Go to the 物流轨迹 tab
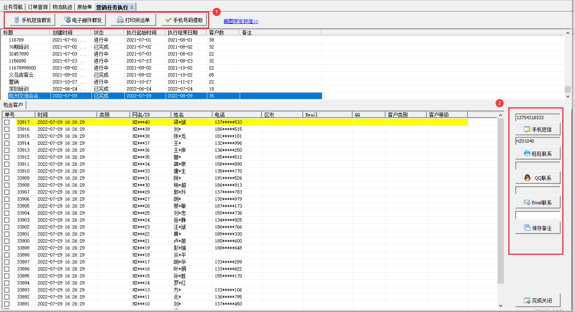This screenshot has width=575, height=312. click(x=63, y=7)
